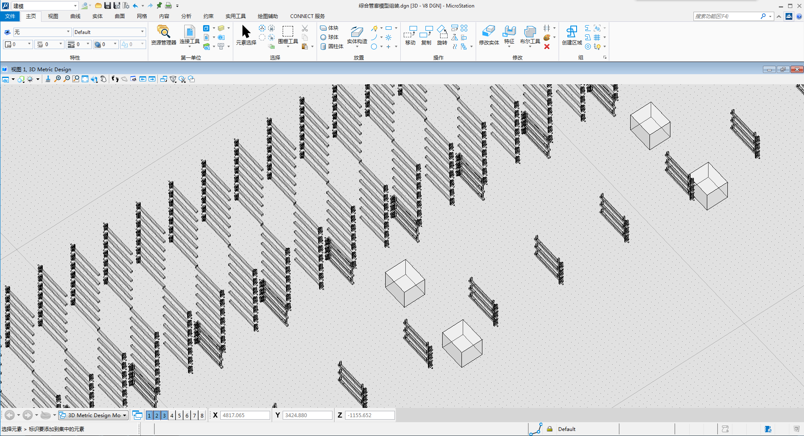The width and height of the screenshot is (804, 436).
Task: Open the active color dropdown showing 0
Action: click(18, 44)
